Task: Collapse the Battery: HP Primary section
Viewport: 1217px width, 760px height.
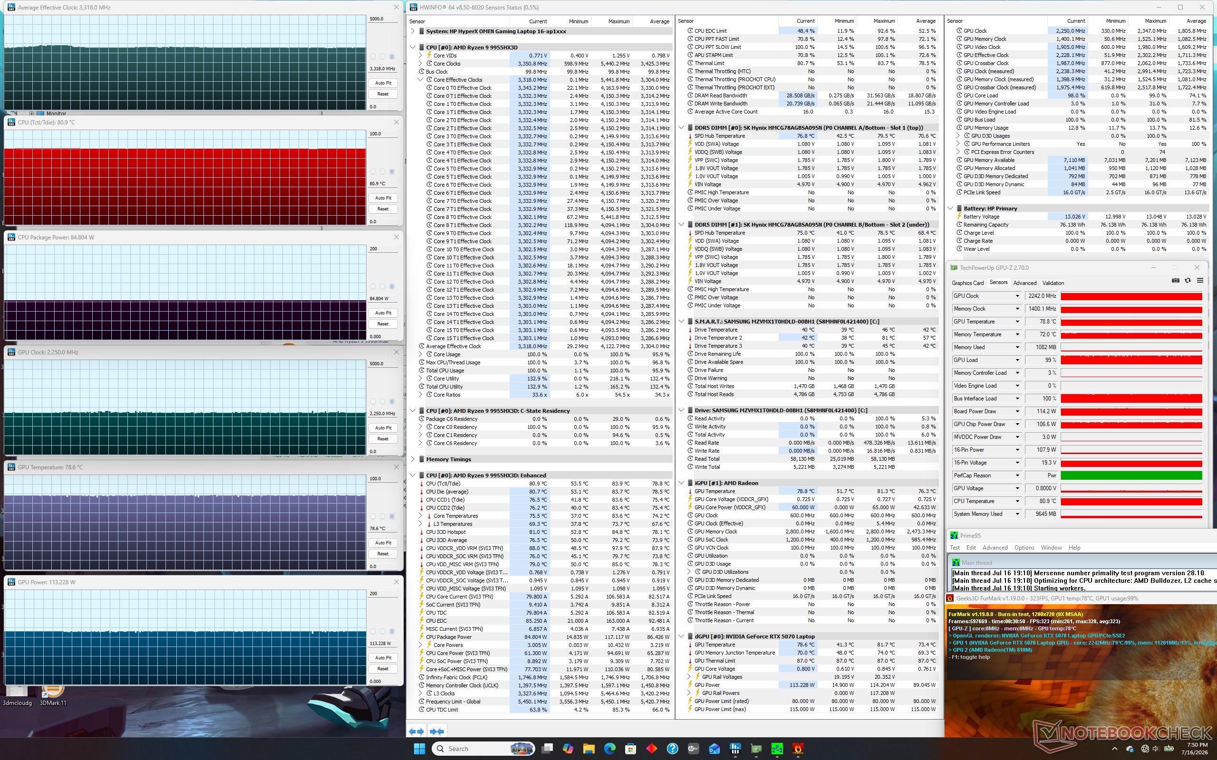Action: pyautogui.click(x=950, y=208)
